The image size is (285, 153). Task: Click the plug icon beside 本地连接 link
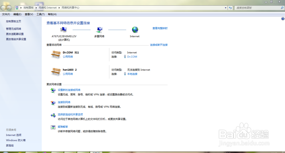[x=125, y=74]
